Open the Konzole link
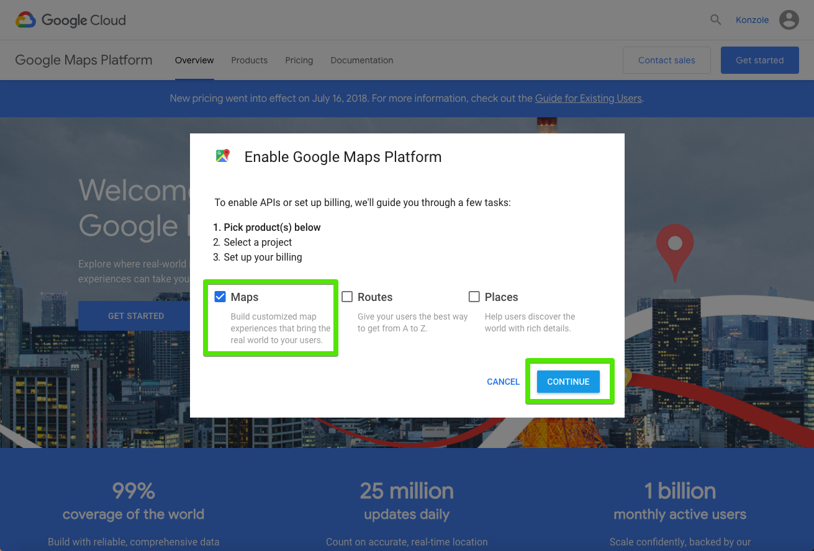Screen dimensions: 814x551 coord(753,20)
